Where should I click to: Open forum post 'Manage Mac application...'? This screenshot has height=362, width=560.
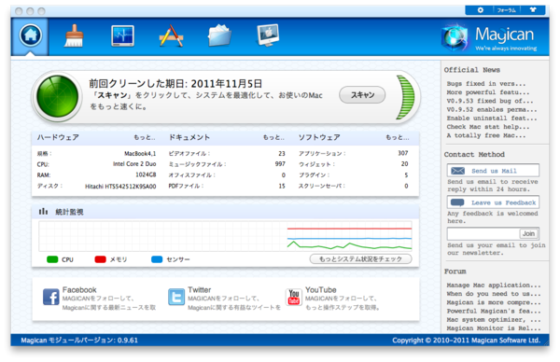tap(494, 285)
